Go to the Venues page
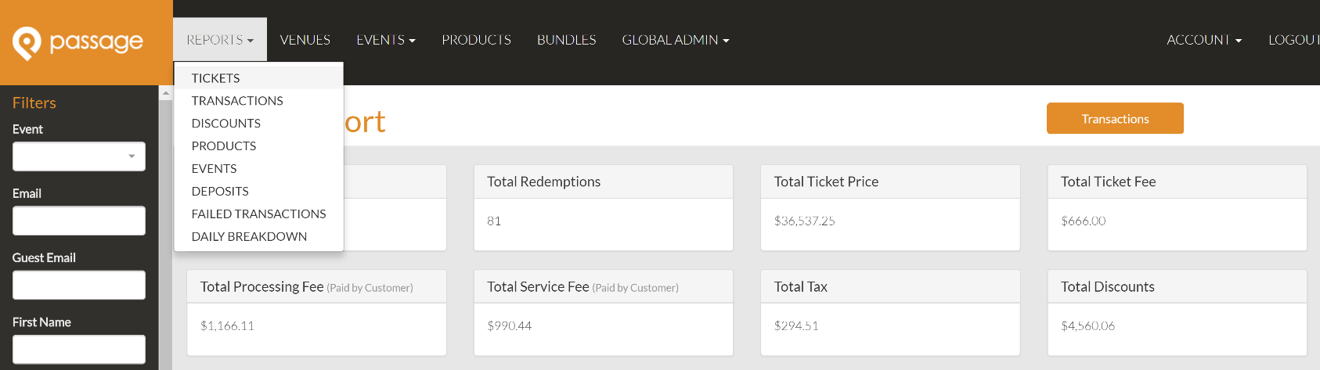1320x370 pixels. point(305,40)
